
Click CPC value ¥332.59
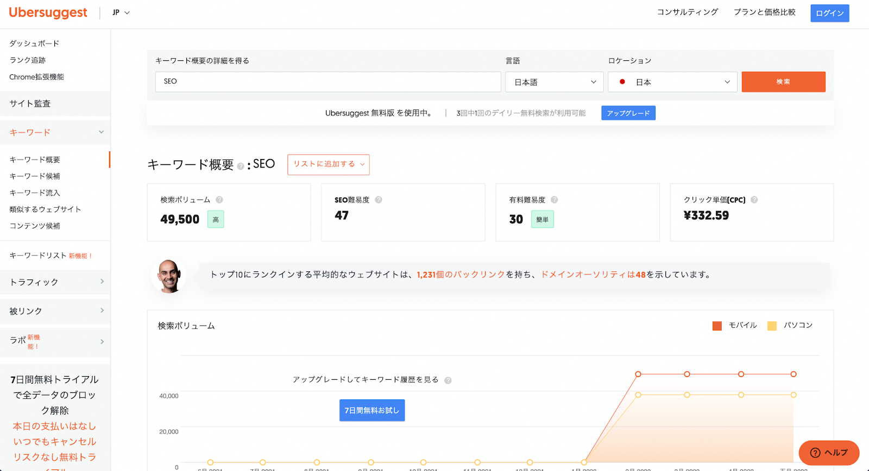coord(706,215)
